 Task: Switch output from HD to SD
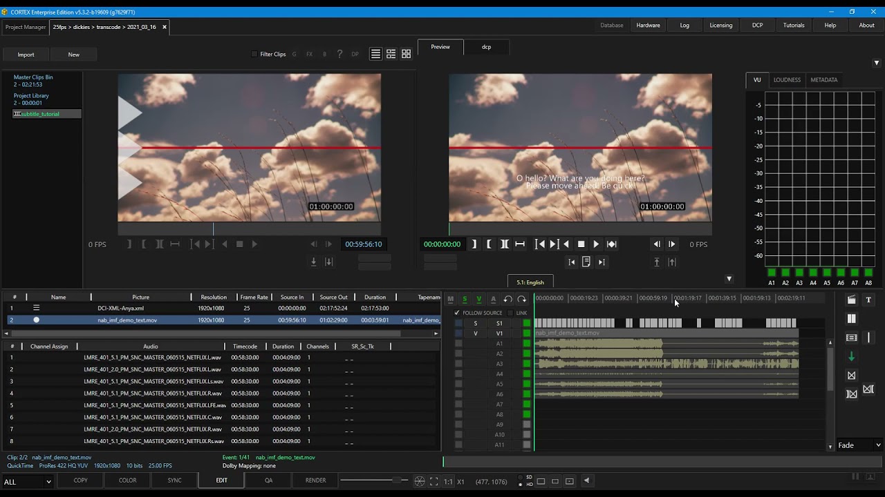pyautogui.click(x=520, y=477)
